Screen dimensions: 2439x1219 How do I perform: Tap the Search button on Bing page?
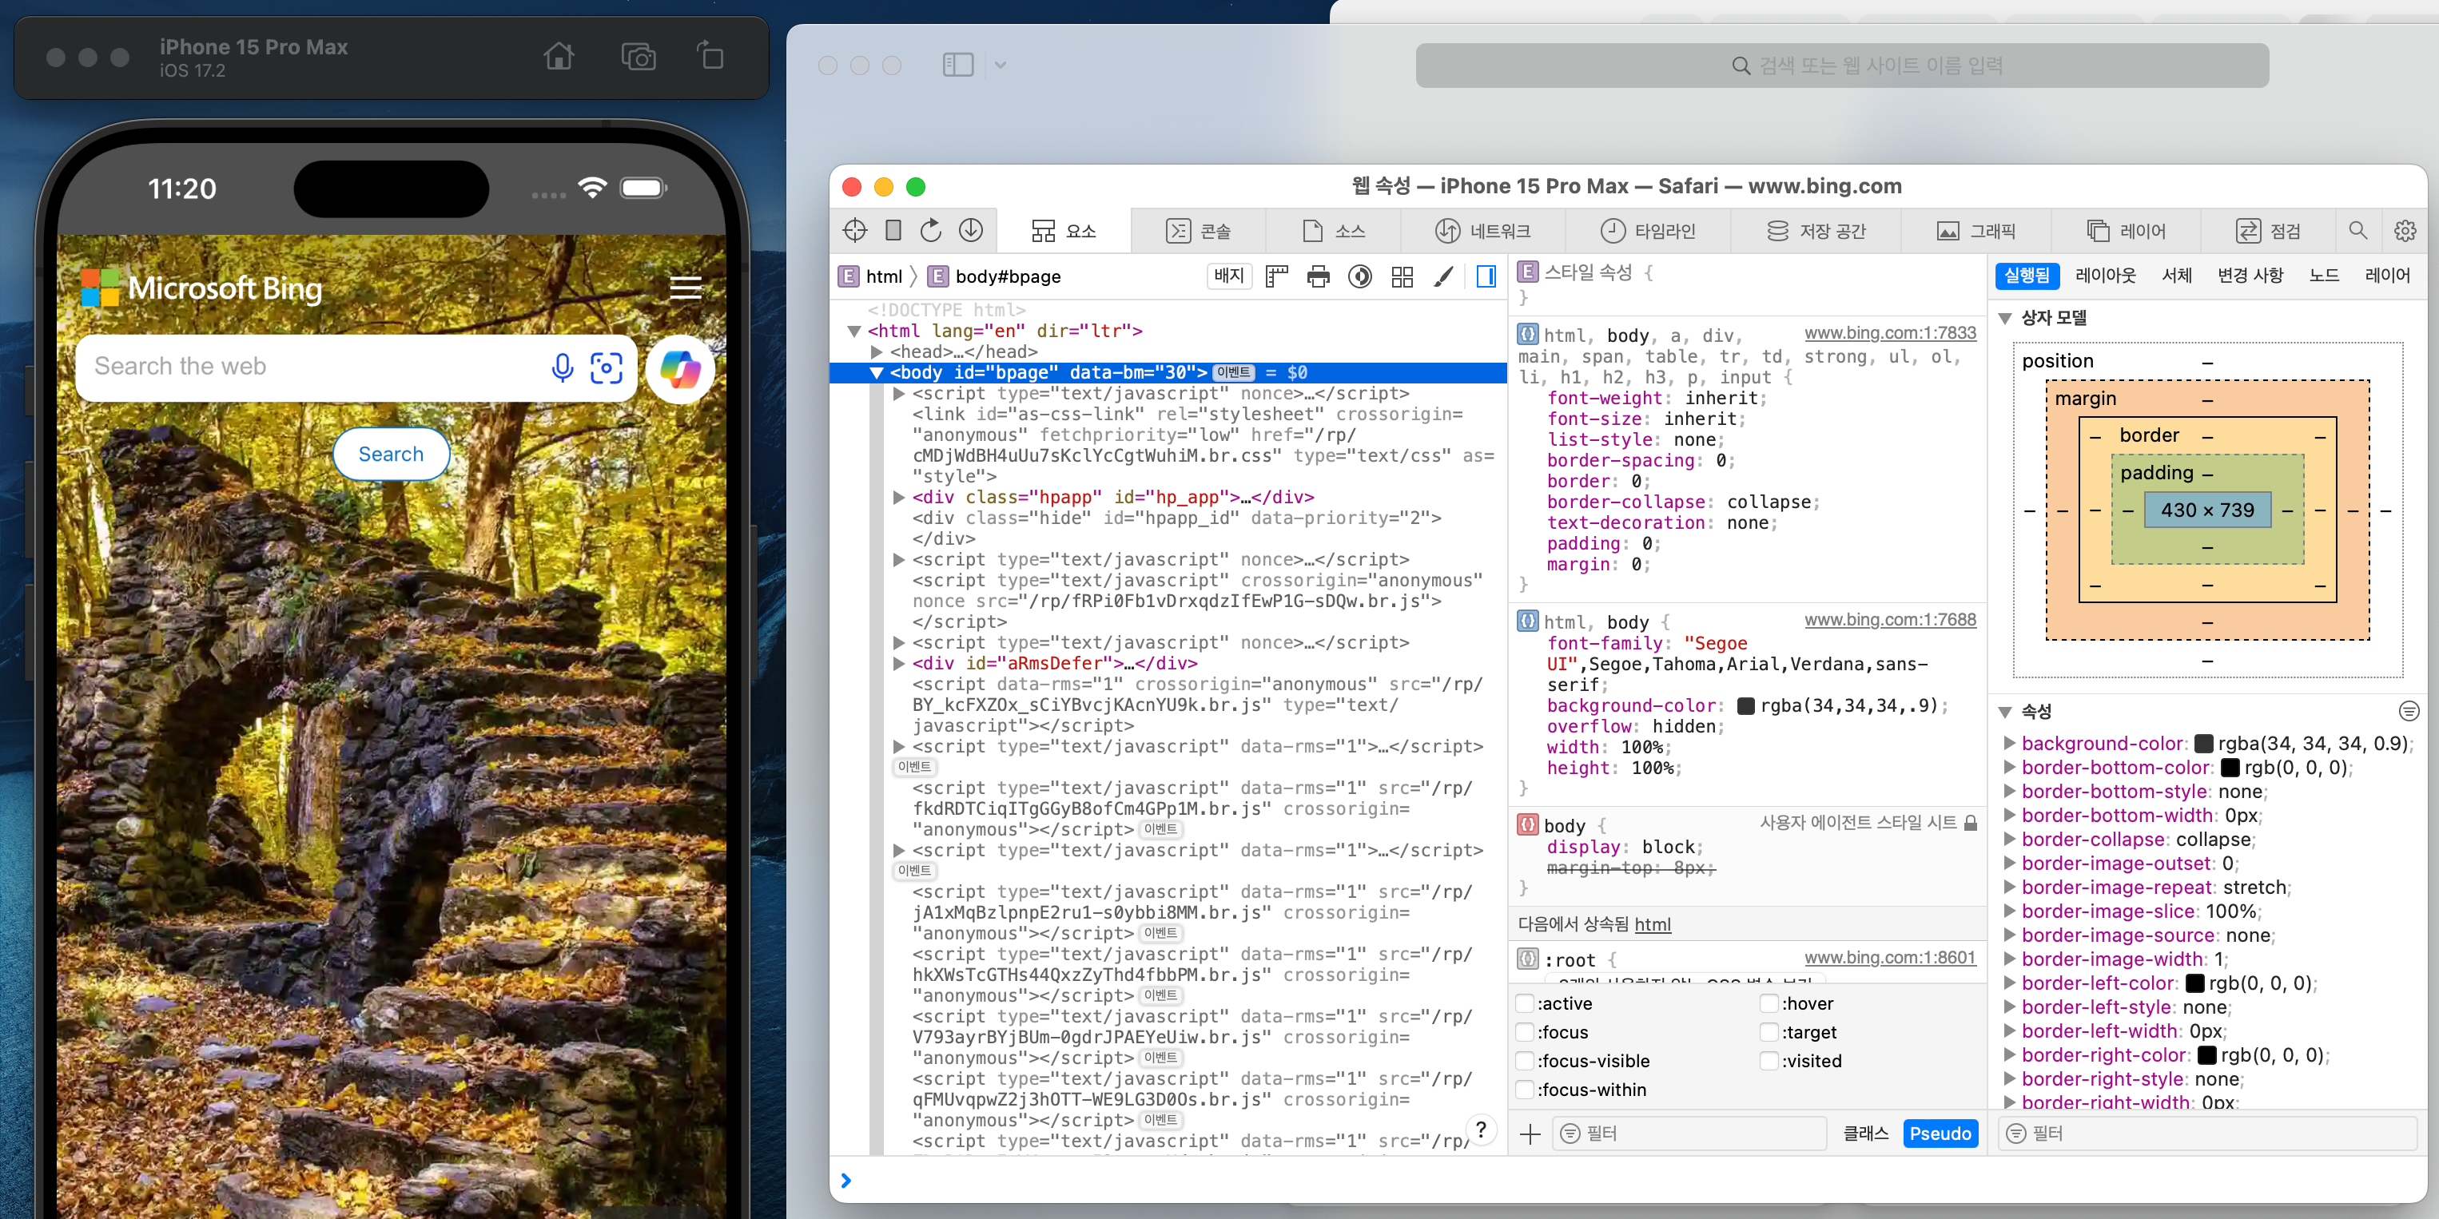(x=391, y=455)
